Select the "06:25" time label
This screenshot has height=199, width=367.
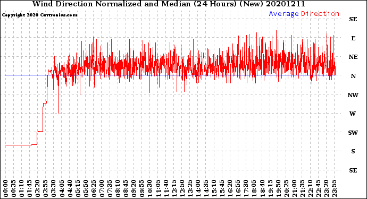pos(94,188)
